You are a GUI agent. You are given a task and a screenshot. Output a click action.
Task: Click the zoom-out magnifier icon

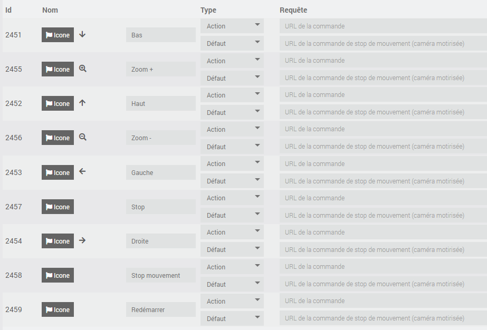click(83, 137)
